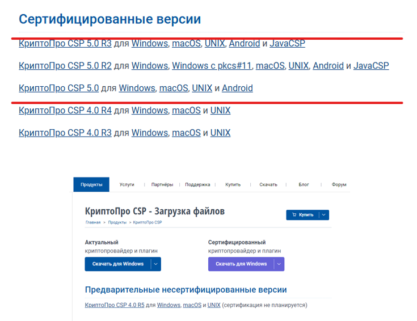The height and width of the screenshot is (321, 417).
Task: Expand the Купить button dropdown arrow
Action: tap(323, 215)
